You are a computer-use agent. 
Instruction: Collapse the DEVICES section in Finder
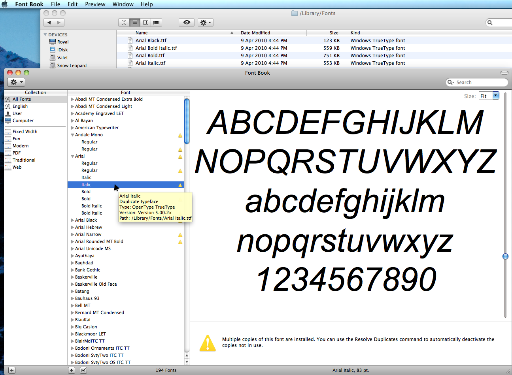45,35
